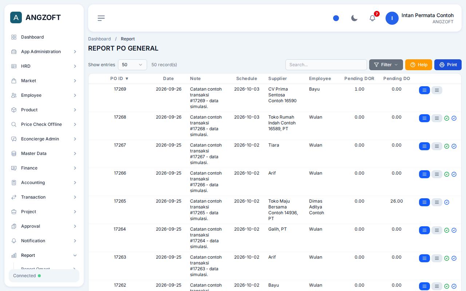Open the Show entries dropdown

(133, 65)
